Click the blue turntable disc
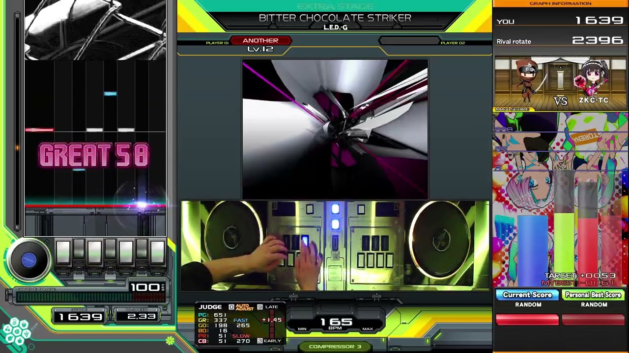 coord(29,260)
